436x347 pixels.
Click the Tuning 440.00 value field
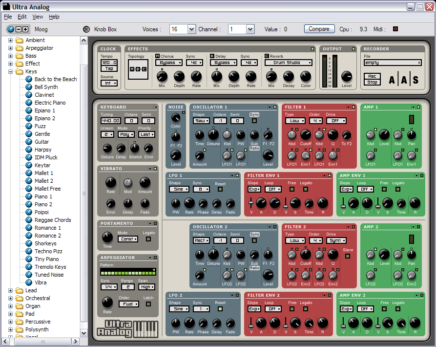tap(110, 121)
